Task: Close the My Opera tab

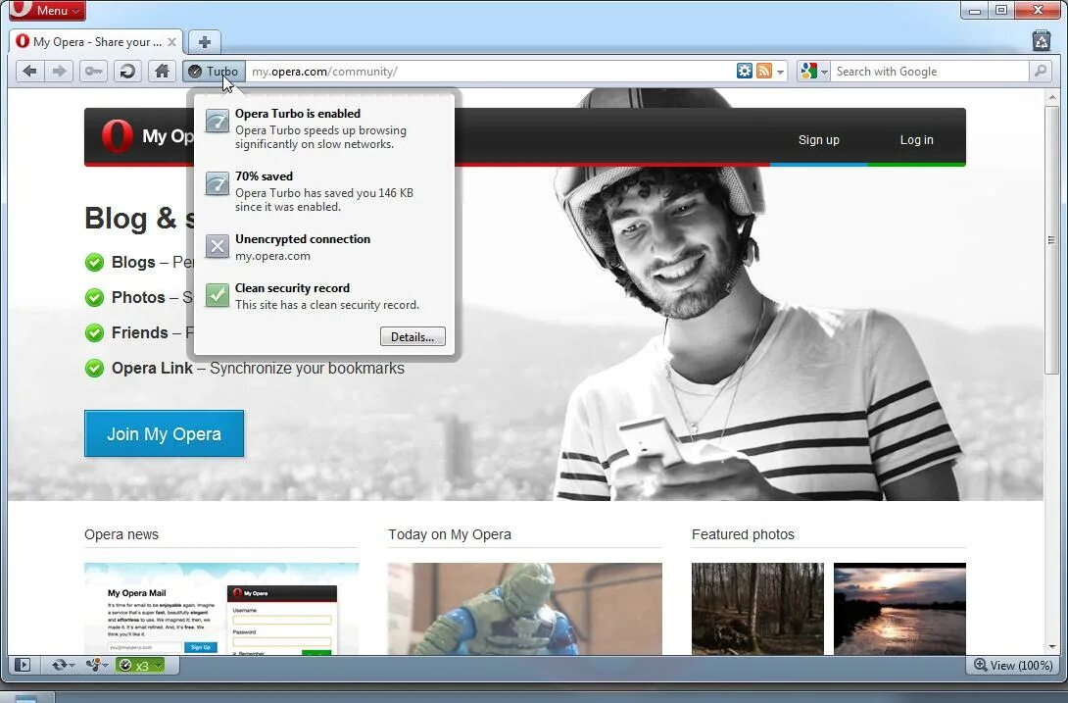Action: pos(171,42)
